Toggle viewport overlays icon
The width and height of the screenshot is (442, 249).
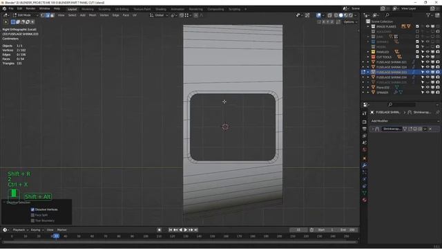[318, 15]
